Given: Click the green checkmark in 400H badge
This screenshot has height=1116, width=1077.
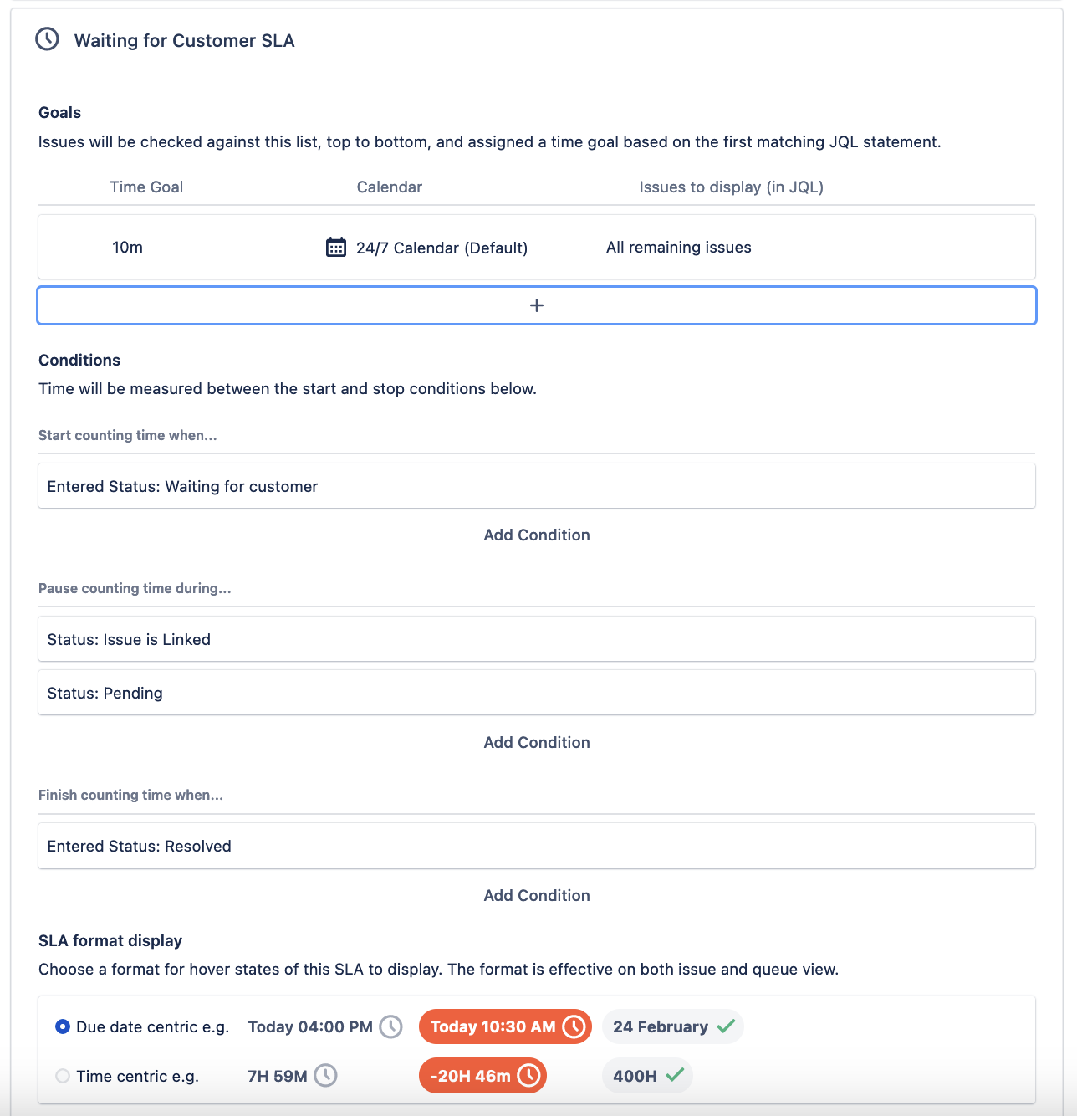Looking at the screenshot, I should pyautogui.click(x=675, y=1075).
